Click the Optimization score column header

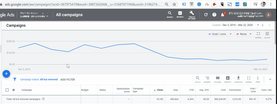pos(123,90)
